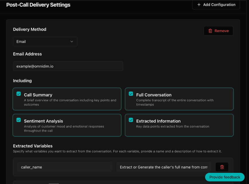Click the check icon on Call Summary card
The height and width of the screenshot is (184, 249).
pyautogui.click(x=18, y=93)
